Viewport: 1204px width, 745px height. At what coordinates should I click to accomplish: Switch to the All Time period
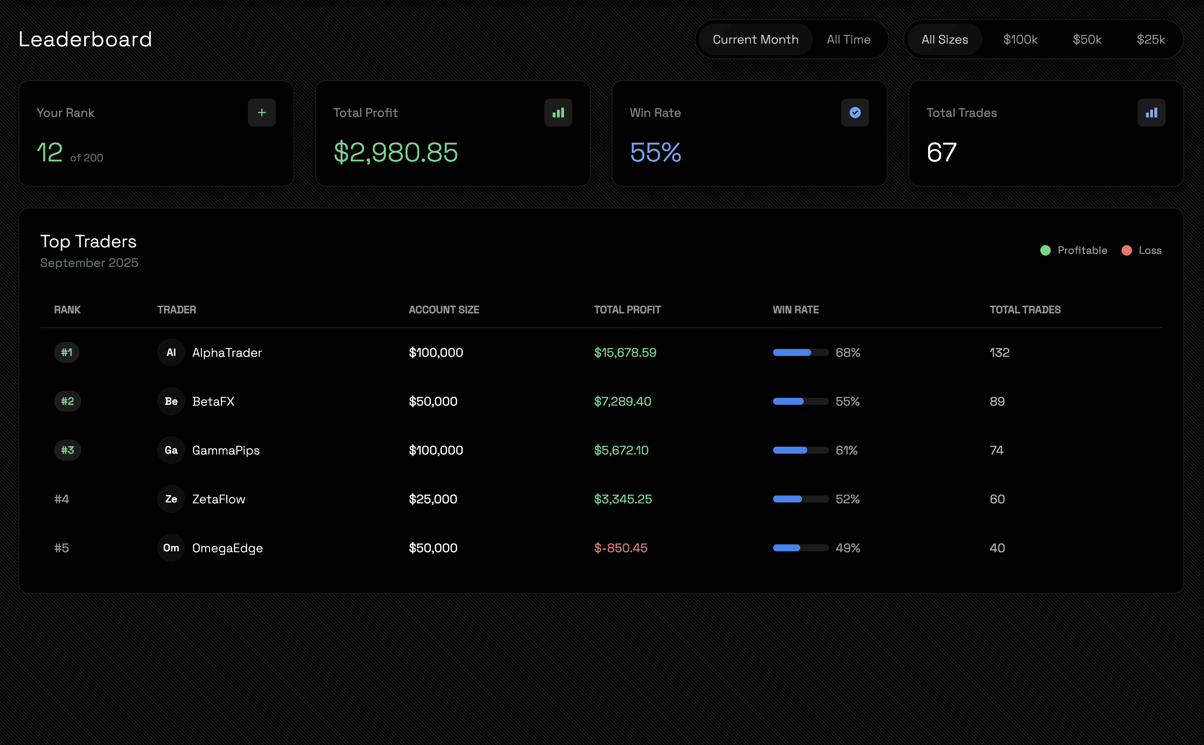[x=849, y=39]
